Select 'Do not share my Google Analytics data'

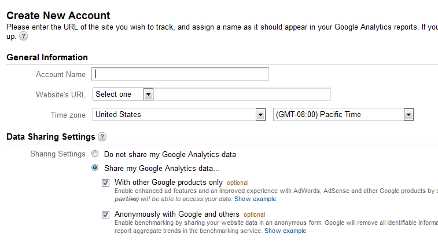coord(95,154)
